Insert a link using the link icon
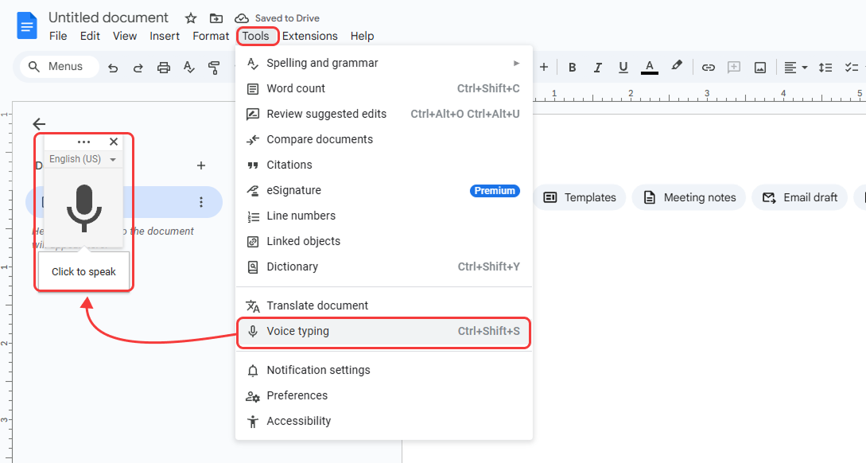866x463 pixels. click(708, 67)
